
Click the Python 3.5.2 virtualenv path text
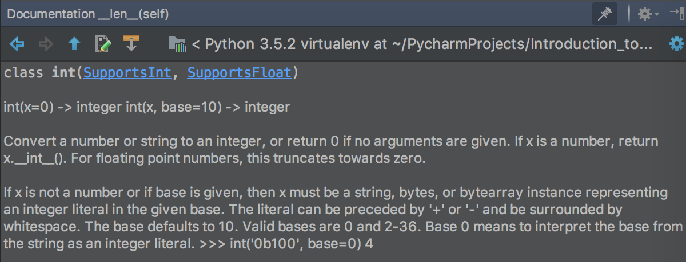tap(428, 44)
